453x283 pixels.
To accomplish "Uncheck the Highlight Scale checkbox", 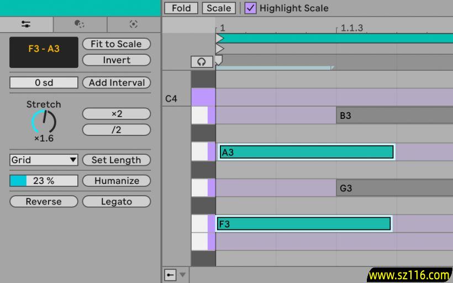I will pyautogui.click(x=251, y=8).
